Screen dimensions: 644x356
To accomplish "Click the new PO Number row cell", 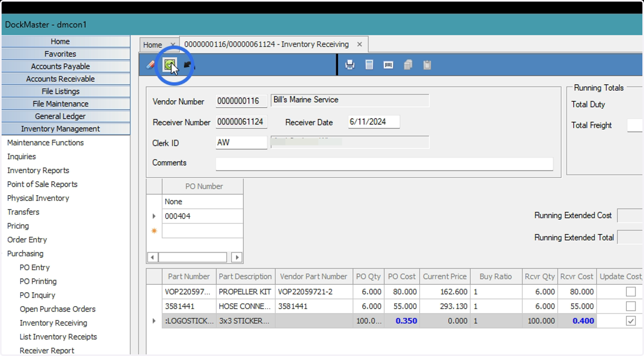I will [x=202, y=231].
